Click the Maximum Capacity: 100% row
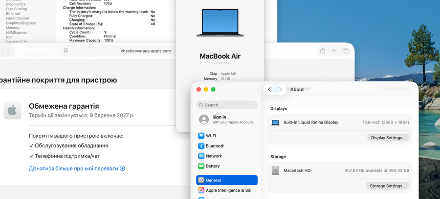 point(91,40)
